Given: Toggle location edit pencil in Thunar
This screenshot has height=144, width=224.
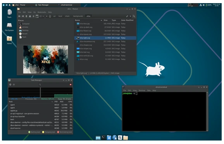Looking at the screenshot, I should tap(127, 16).
